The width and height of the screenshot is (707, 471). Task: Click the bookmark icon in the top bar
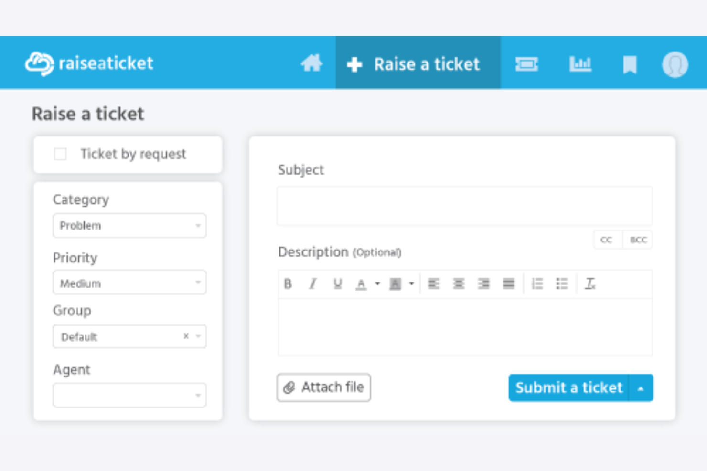(x=630, y=63)
